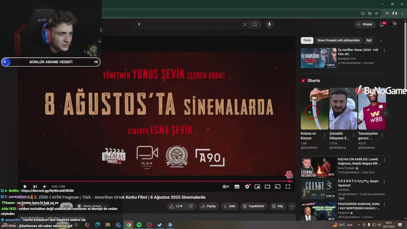The width and height of the screenshot is (407, 229).
Task: Bookmark this page with the star icon
Action: pos(376,13)
